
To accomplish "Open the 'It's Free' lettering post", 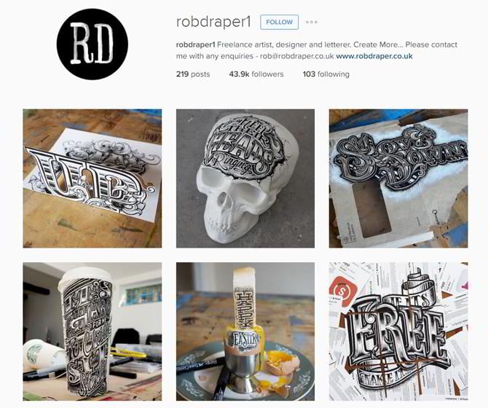I will click(398, 331).
